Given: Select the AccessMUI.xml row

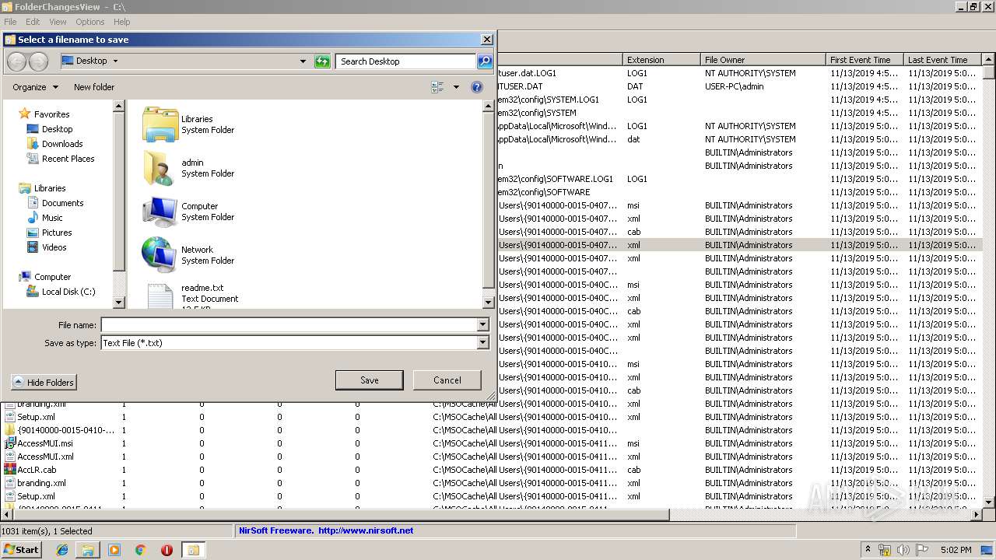Looking at the screenshot, I should pyautogui.click(x=45, y=457).
